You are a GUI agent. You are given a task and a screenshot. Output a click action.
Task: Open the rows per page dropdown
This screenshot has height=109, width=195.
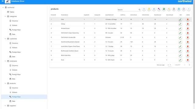[x=169, y=65]
